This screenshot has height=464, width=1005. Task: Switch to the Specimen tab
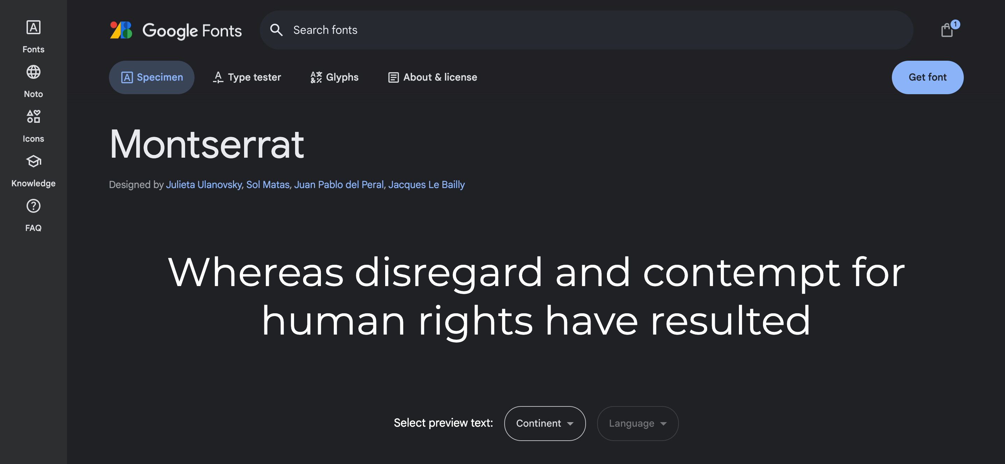pos(151,77)
